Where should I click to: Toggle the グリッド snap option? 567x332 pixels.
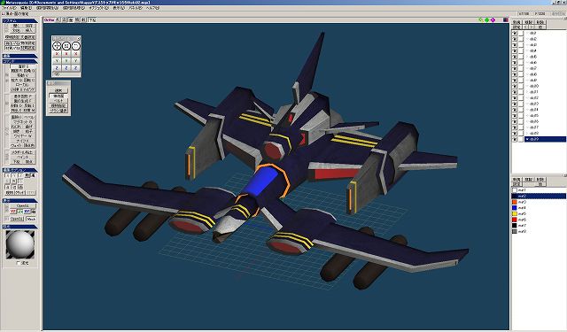(x=20, y=192)
